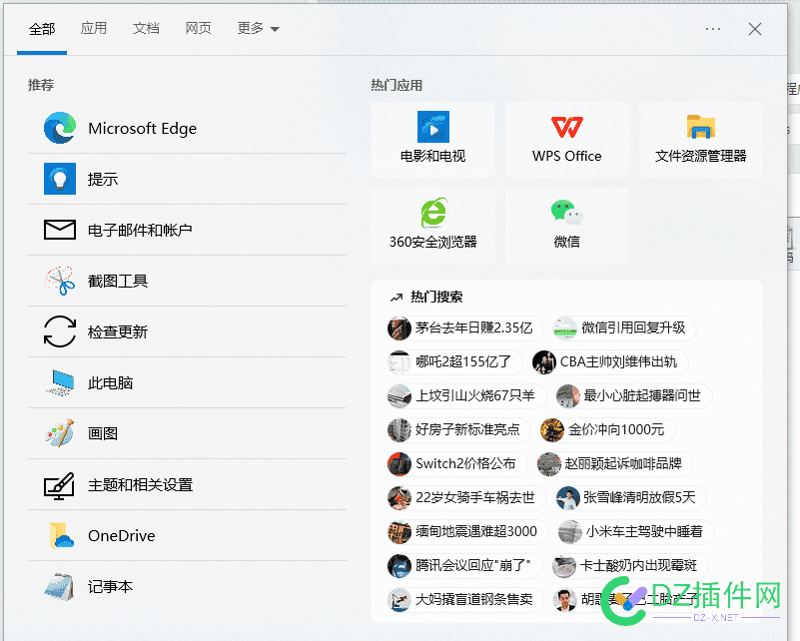Screen dimensions: 800x641
Task: Click the 好房子新标准亮点 search chip
Action: coord(457,430)
